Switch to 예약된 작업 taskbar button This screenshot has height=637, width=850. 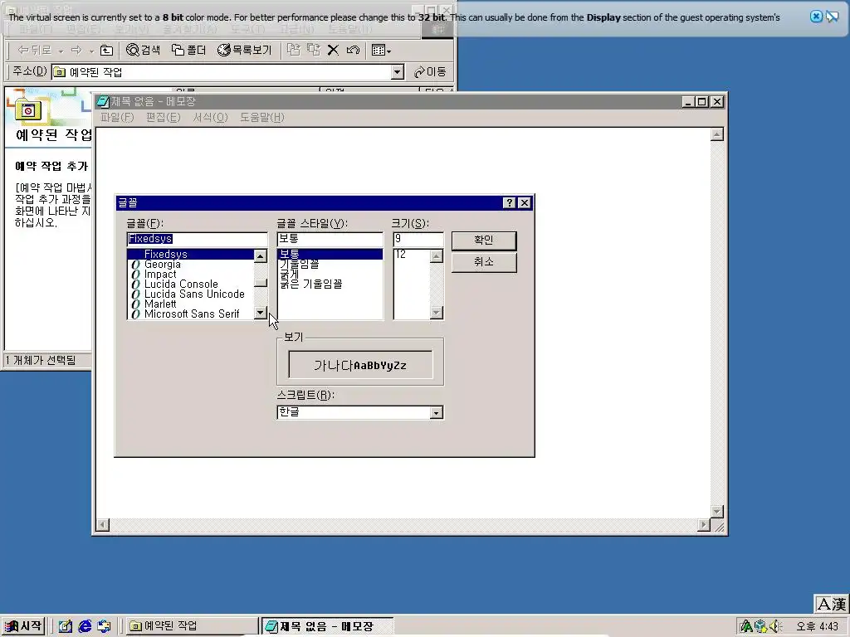(192, 626)
